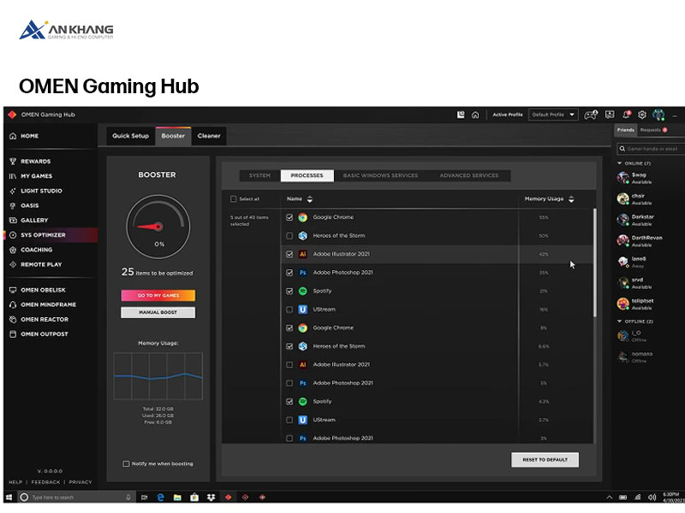Collapse the OFFLINE (2) friends group

[x=619, y=321]
